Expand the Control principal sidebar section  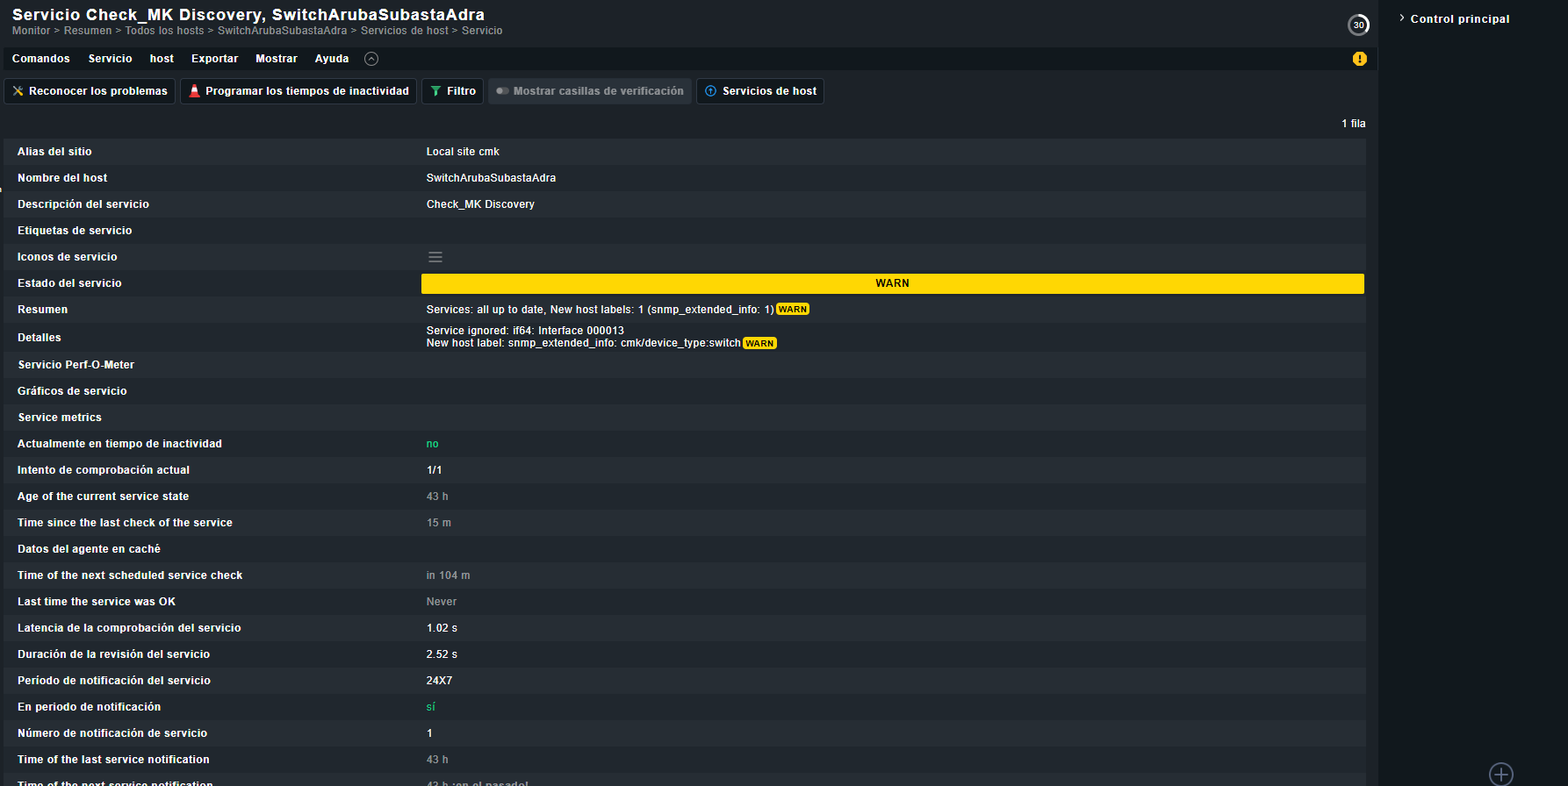click(x=1458, y=18)
